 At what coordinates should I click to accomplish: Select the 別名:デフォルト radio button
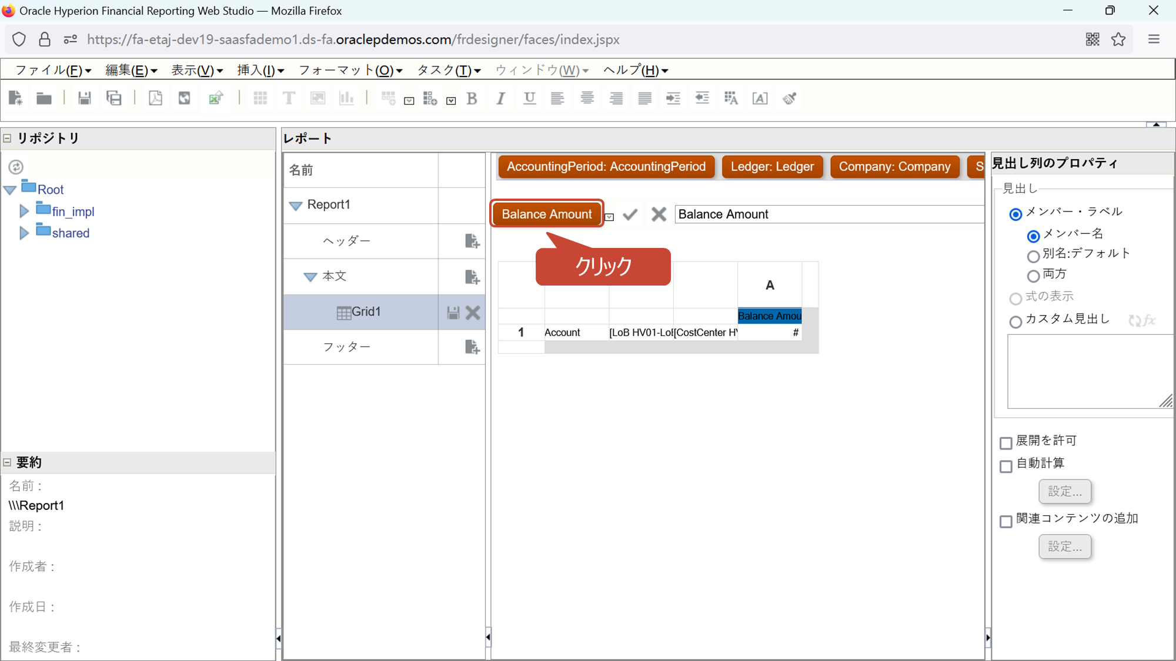tap(1033, 256)
